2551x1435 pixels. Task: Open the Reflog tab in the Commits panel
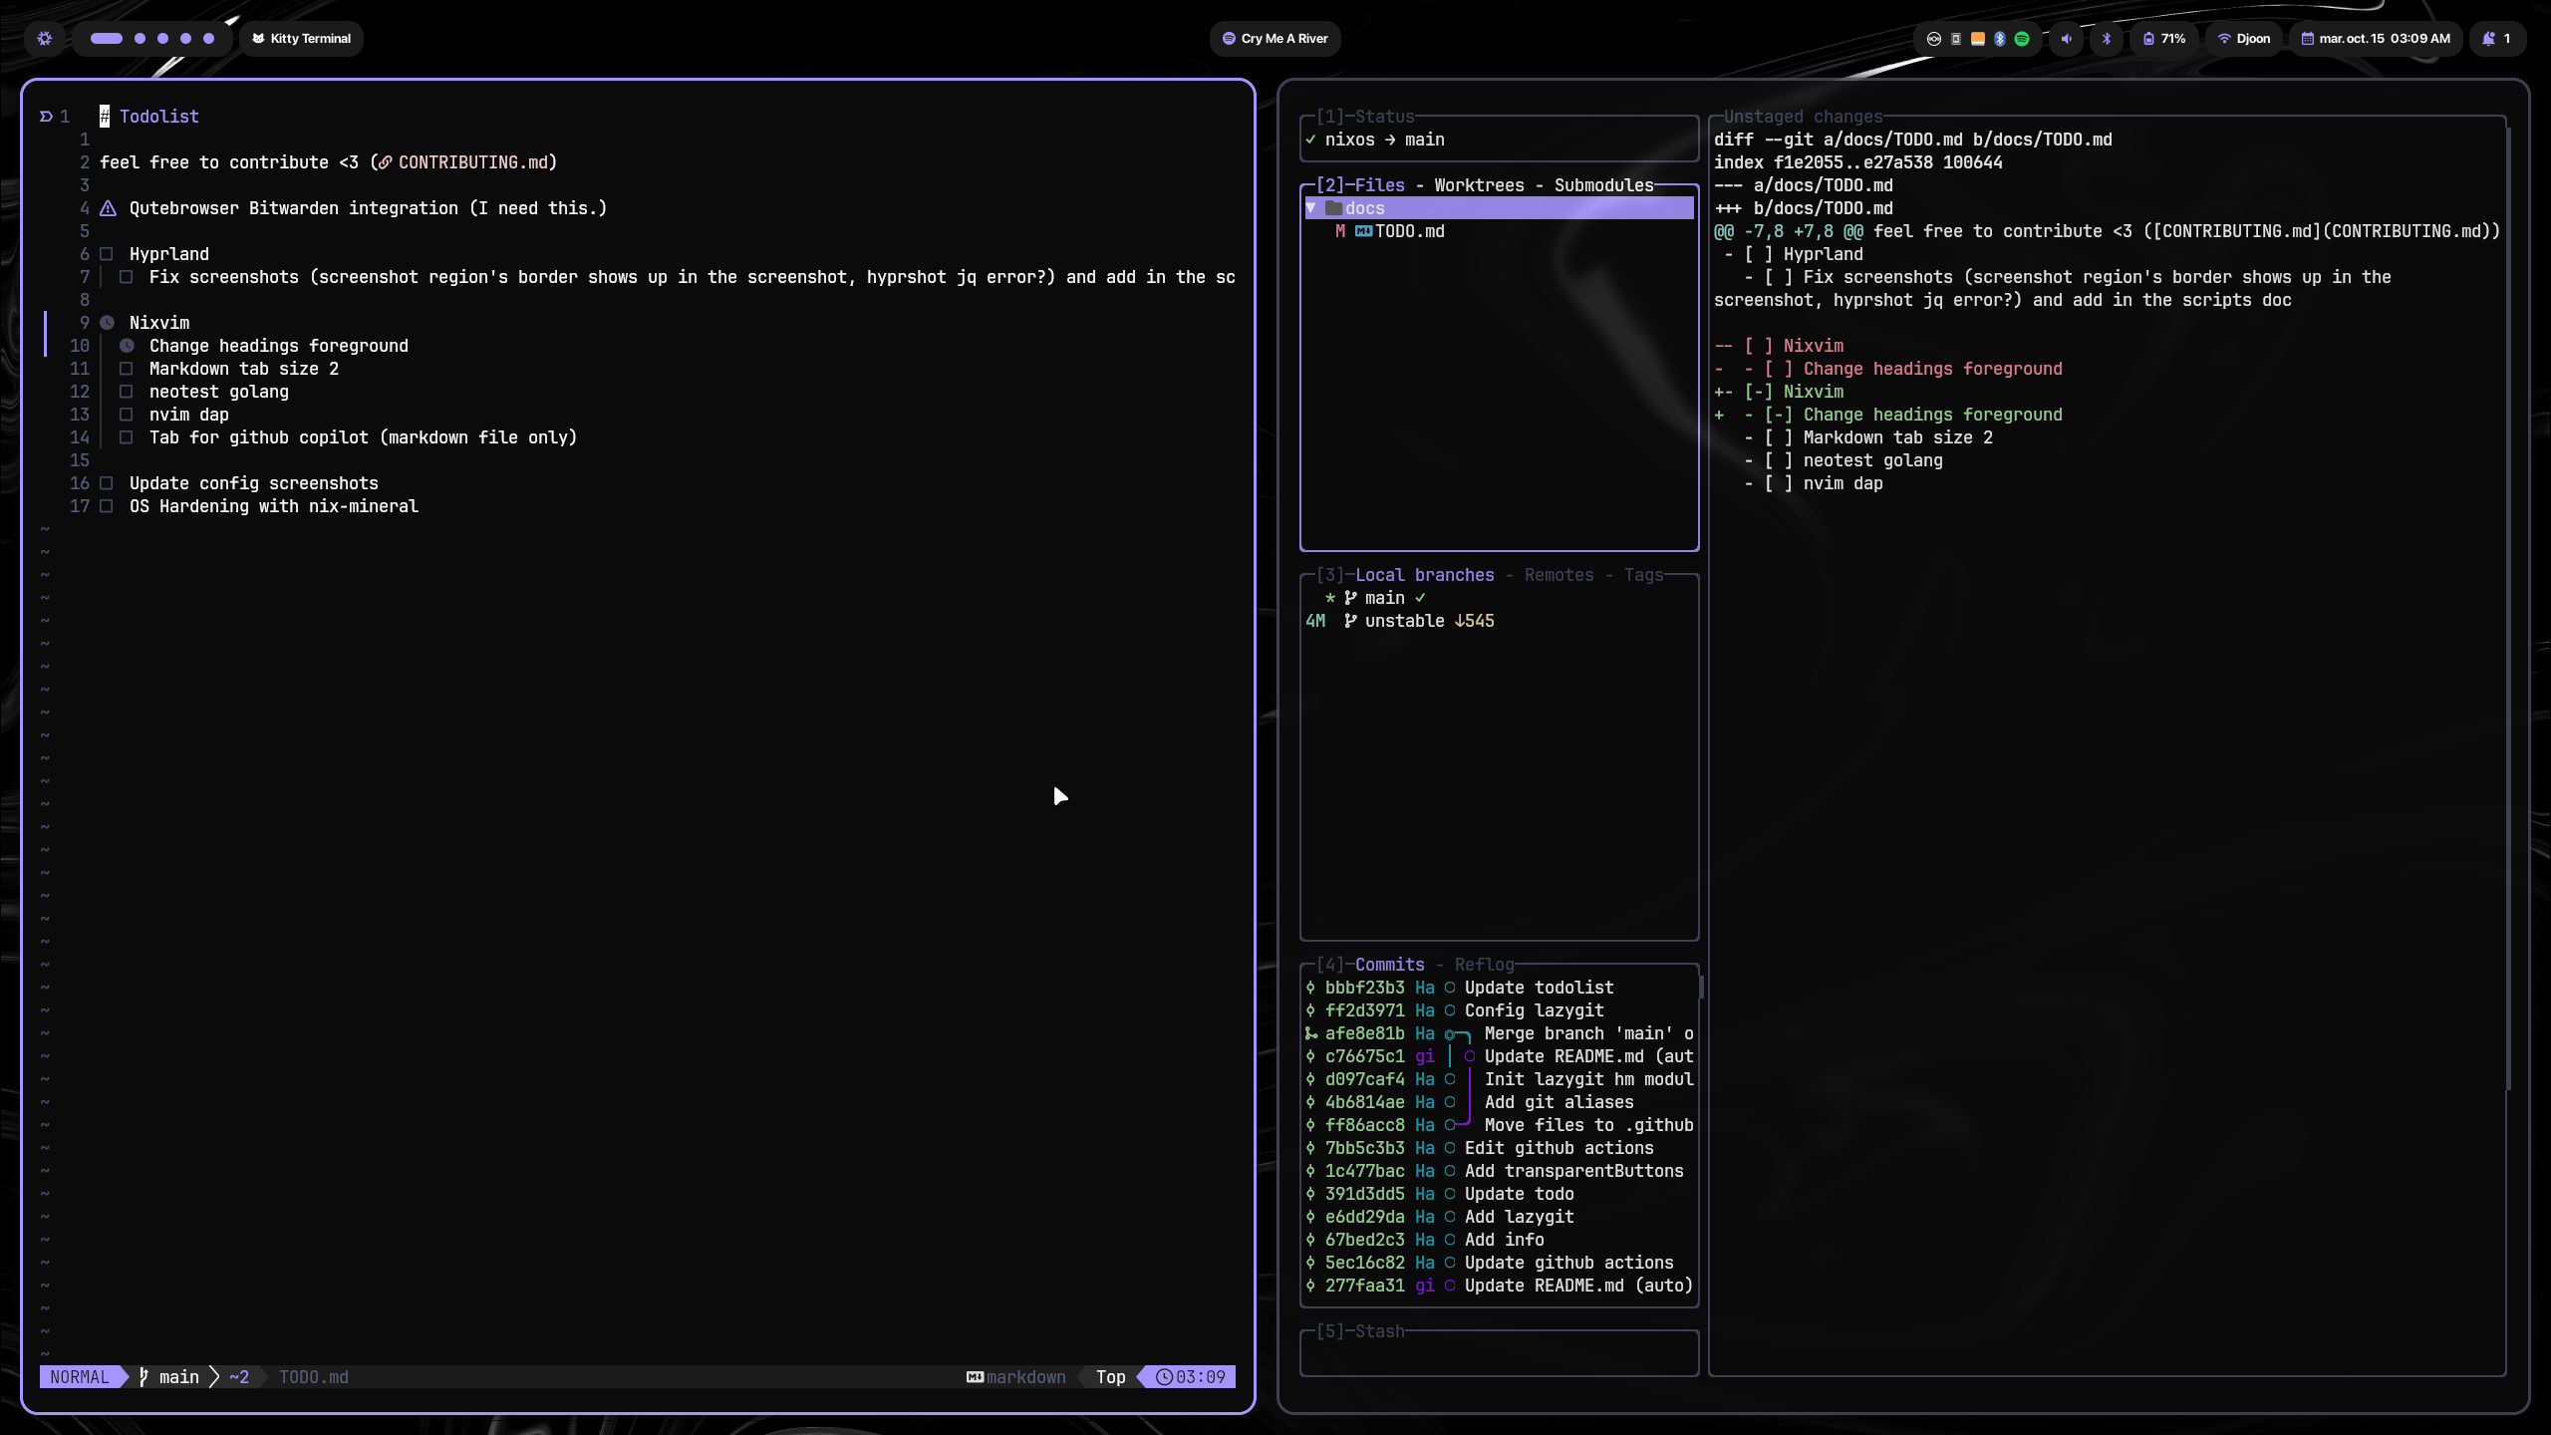pos(1484,964)
